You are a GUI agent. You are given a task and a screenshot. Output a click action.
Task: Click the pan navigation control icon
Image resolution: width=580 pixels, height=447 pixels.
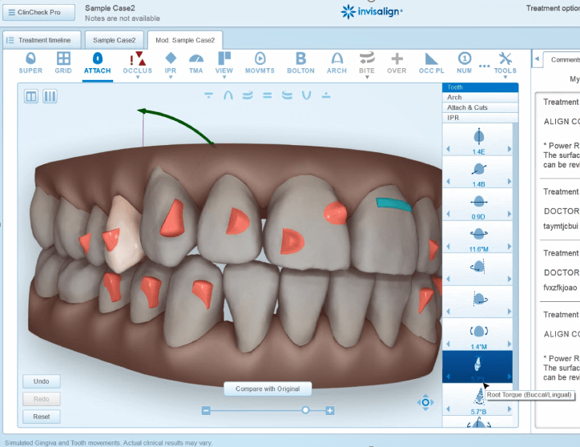click(425, 402)
